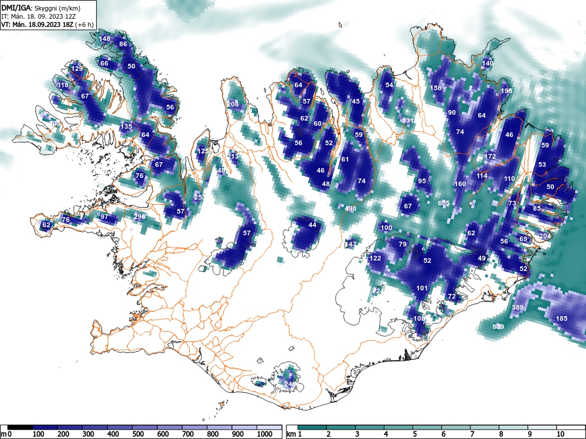Click the visibility value 49 on the map
The width and height of the screenshot is (586, 439).
pyautogui.click(x=482, y=258)
